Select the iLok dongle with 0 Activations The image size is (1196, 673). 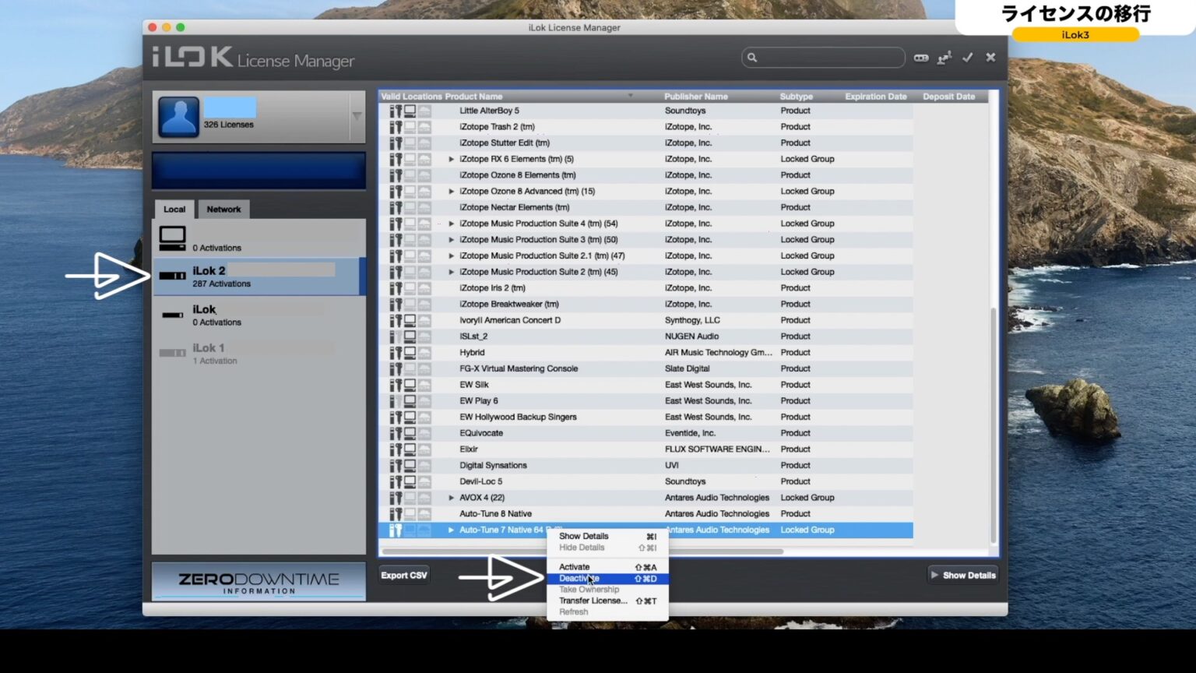[x=172, y=315]
